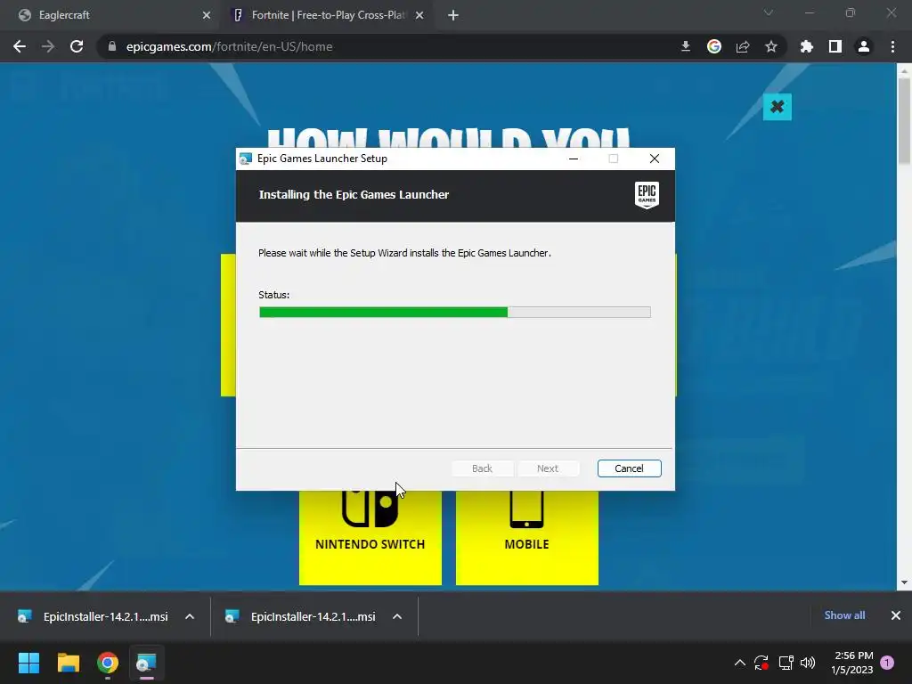Toggle Chrome side panel
Image resolution: width=912 pixels, height=684 pixels.
click(x=835, y=46)
